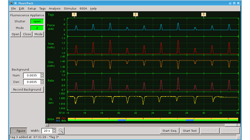This screenshot has height=140, width=250.
Task: Adjust the Num background stepper arrows
Action: [42, 75]
